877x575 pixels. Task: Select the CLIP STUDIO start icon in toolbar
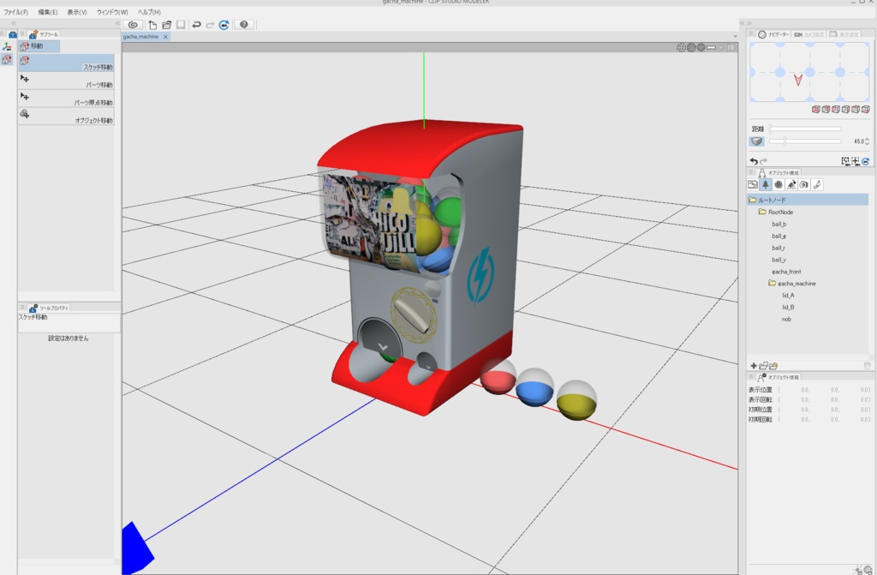coord(134,25)
